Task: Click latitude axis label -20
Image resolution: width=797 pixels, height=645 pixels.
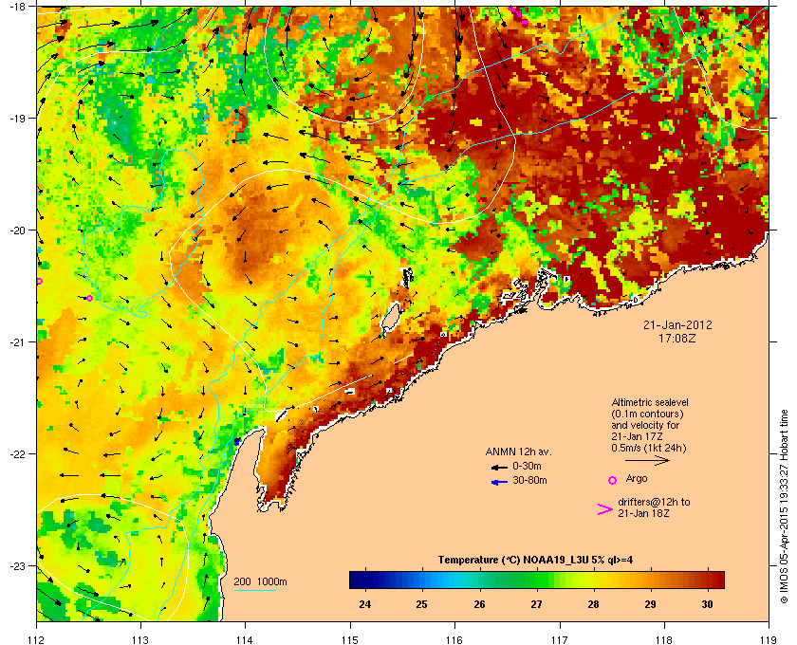Action: [17, 230]
